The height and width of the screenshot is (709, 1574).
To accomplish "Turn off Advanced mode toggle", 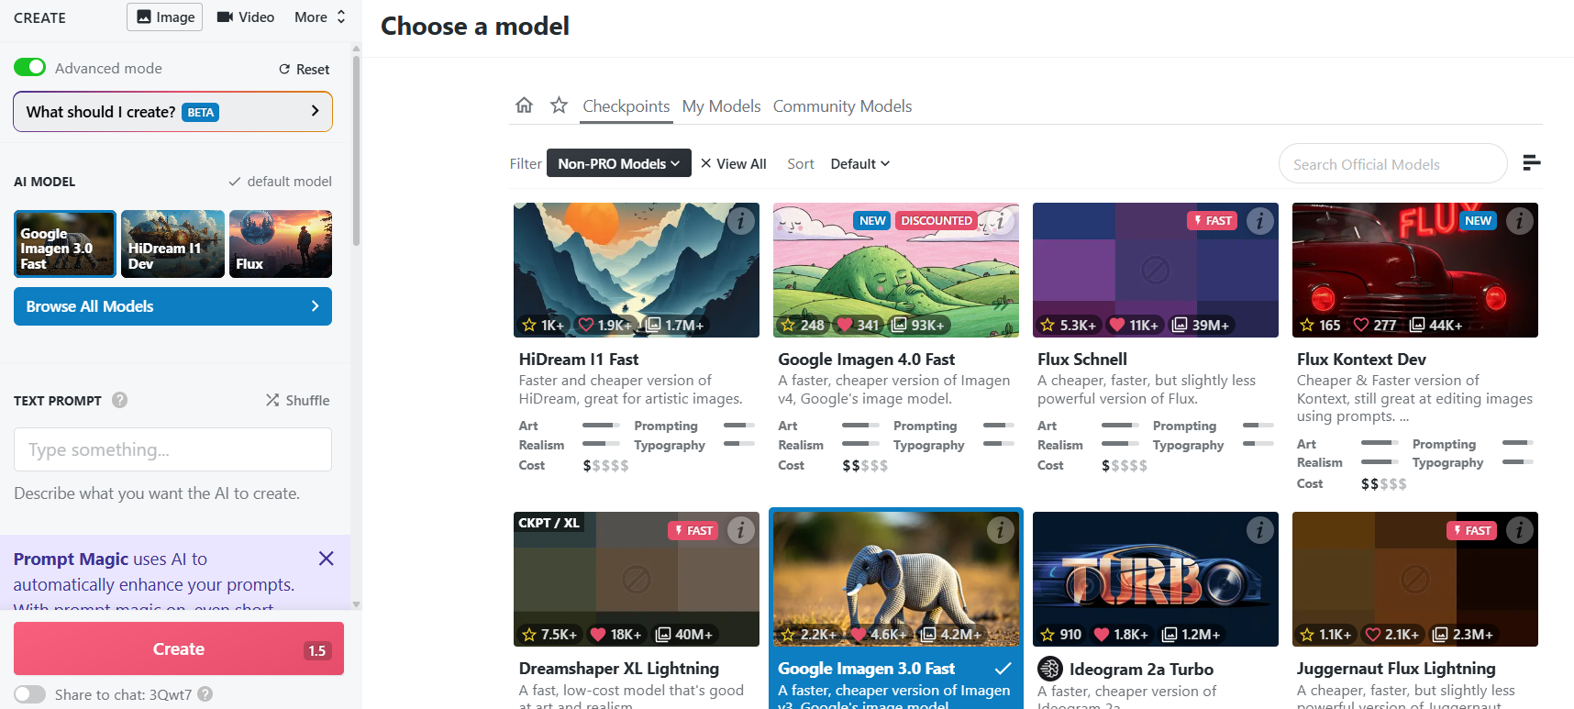I will 29,68.
